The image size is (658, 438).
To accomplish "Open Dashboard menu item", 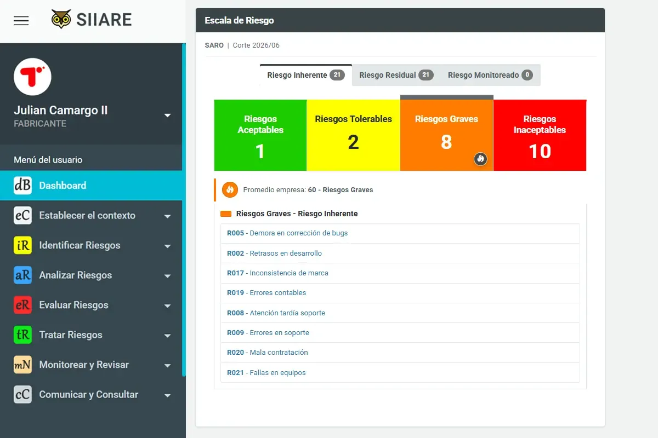I will [x=91, y=186].
